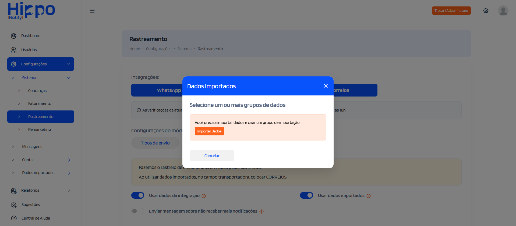Click the info icon before As verificações

[139, 110]
